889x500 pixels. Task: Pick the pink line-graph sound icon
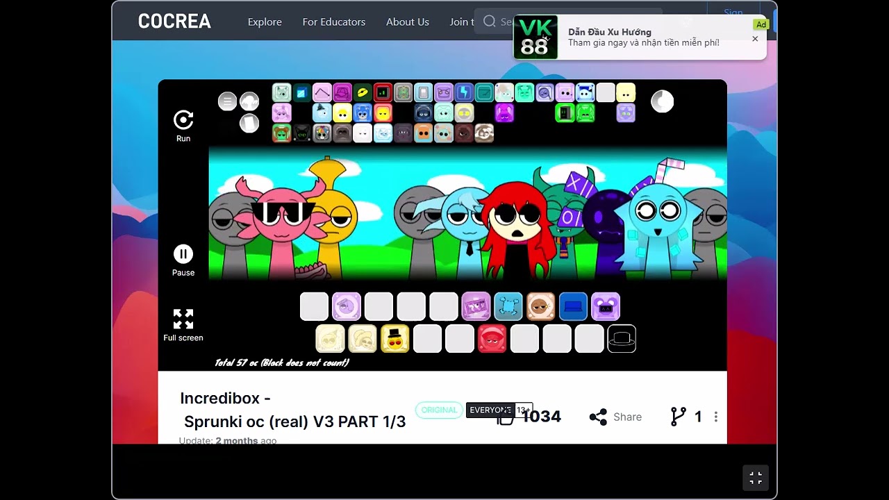[322, 92]
